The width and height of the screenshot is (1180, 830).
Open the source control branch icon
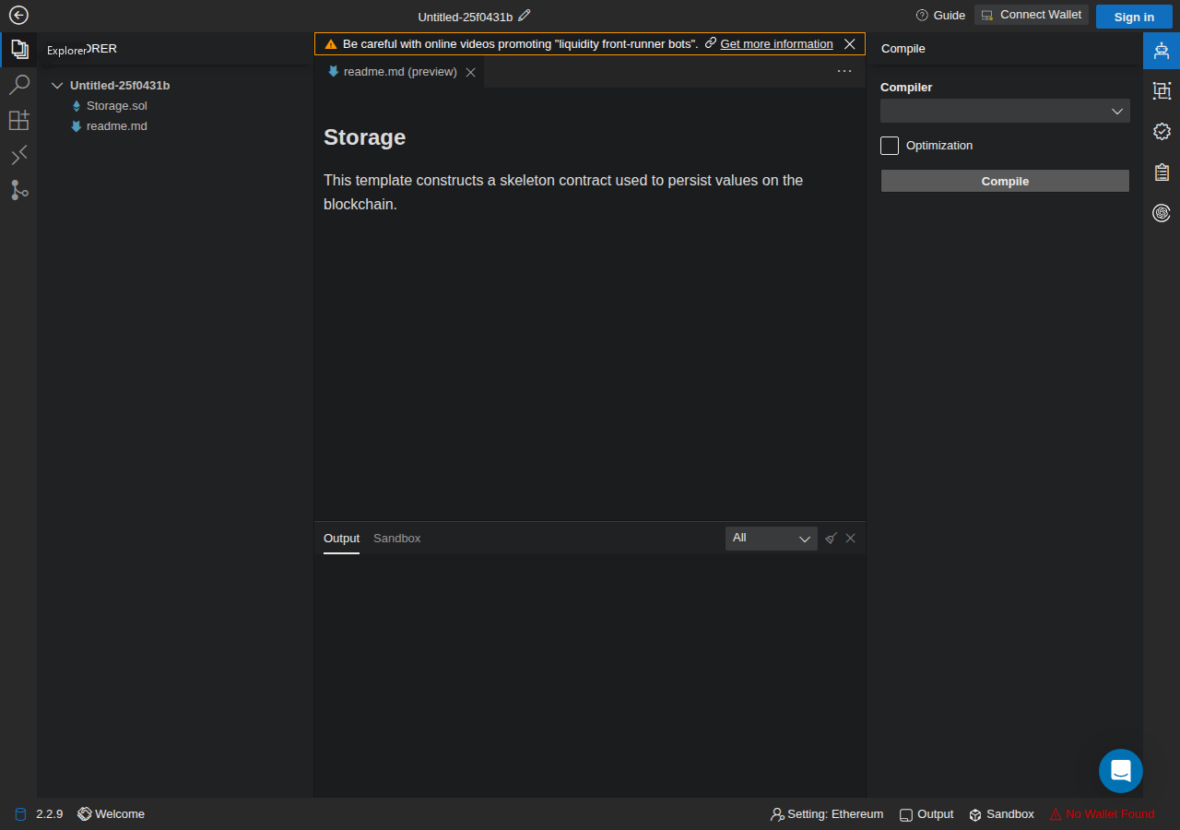click(x=18, y=190)
